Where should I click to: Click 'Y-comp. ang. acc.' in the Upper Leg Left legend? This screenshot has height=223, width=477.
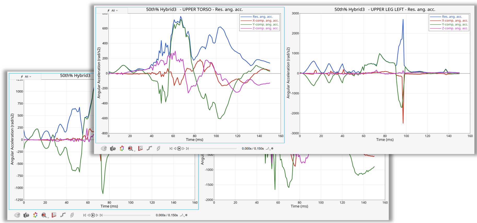(455, 25)
